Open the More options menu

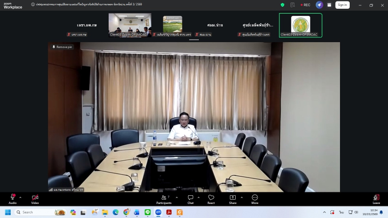tap(255, 198)
